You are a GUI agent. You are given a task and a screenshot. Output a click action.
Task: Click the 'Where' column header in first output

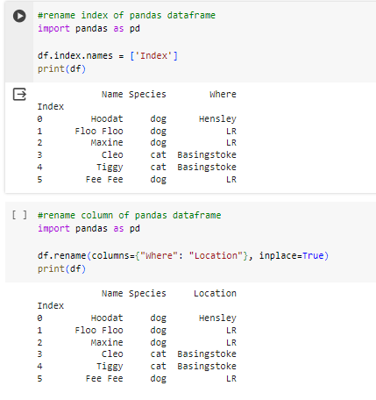click(223, 95)
